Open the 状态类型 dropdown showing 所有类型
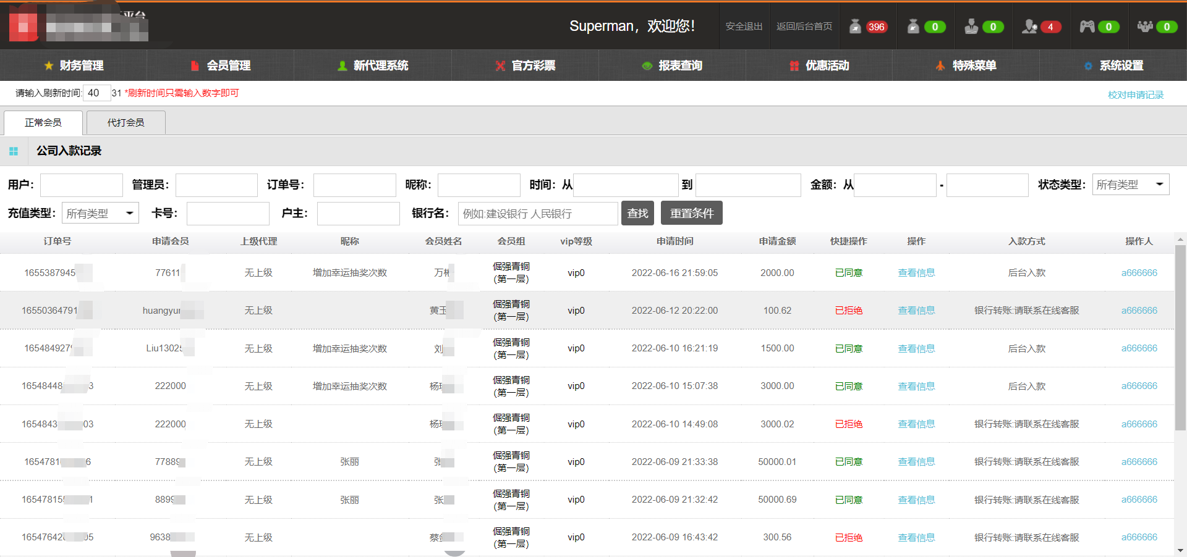Image resolution: width=1187 pixels, height=557 pixels. click(1130, 184)
